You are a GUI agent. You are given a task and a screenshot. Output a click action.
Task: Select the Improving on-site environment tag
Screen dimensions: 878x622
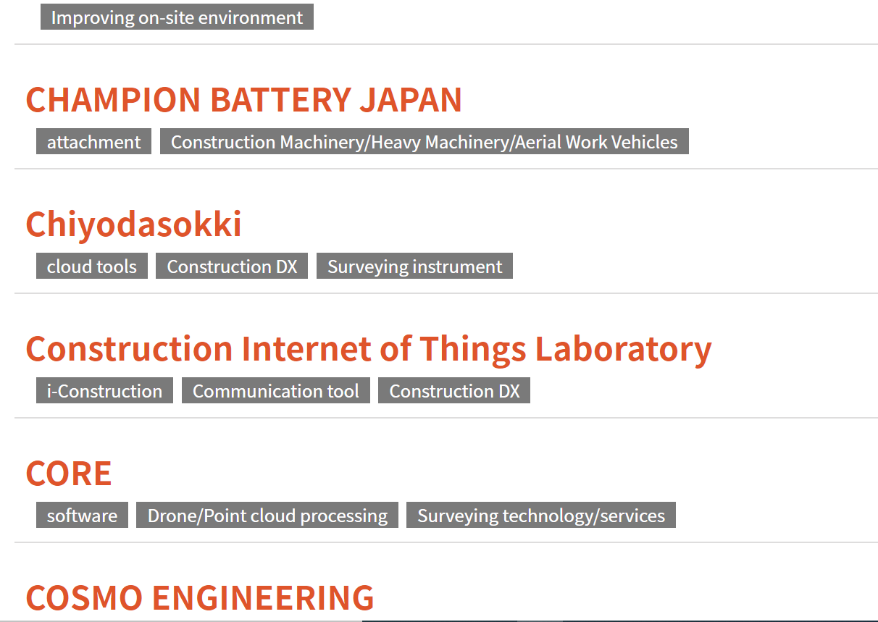[177, 17]
